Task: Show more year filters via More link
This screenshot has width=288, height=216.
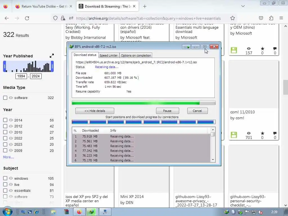Action: [8, 157]
